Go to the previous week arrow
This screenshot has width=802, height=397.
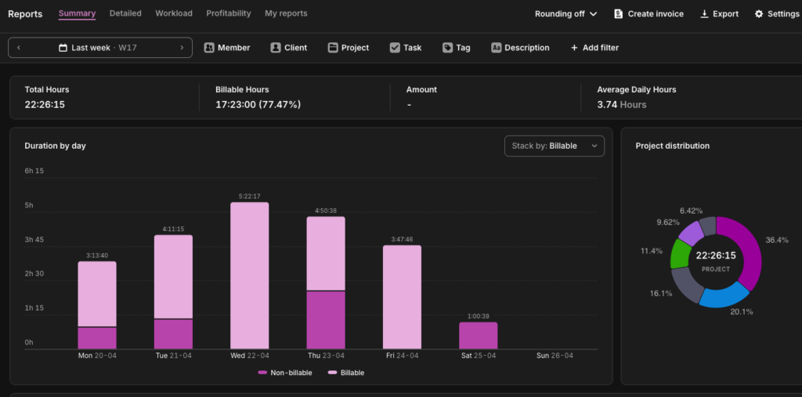(x=19, y=48)
